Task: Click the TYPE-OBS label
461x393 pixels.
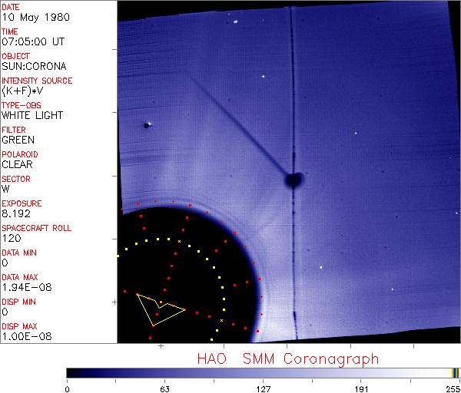Action: pyautogui.click(x=22, y=105)
